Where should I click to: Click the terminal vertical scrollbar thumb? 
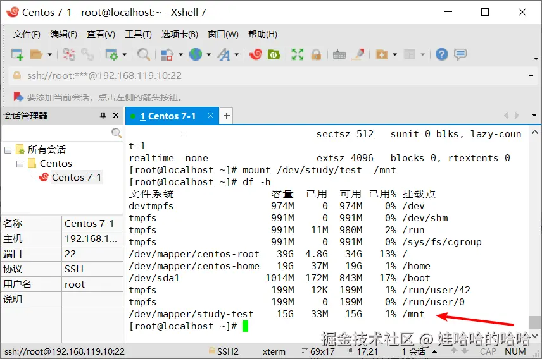534,322
